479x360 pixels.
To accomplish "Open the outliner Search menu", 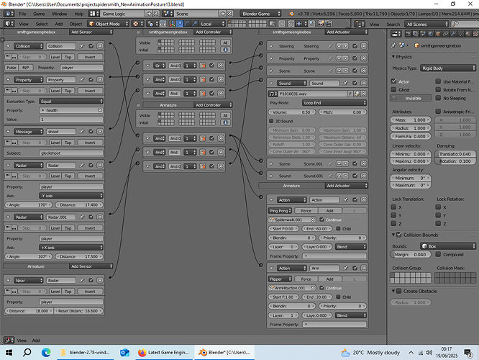I will [393, 24].
